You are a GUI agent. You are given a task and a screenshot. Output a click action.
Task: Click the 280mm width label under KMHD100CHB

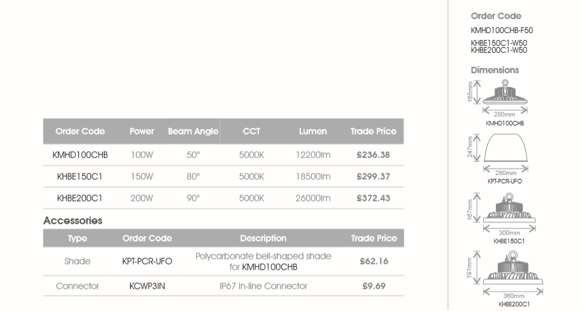pos(505,115)
